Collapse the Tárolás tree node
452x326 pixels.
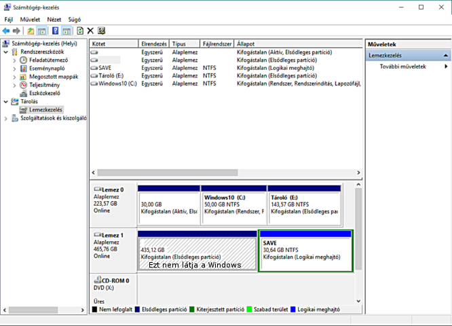pos(5,102)
